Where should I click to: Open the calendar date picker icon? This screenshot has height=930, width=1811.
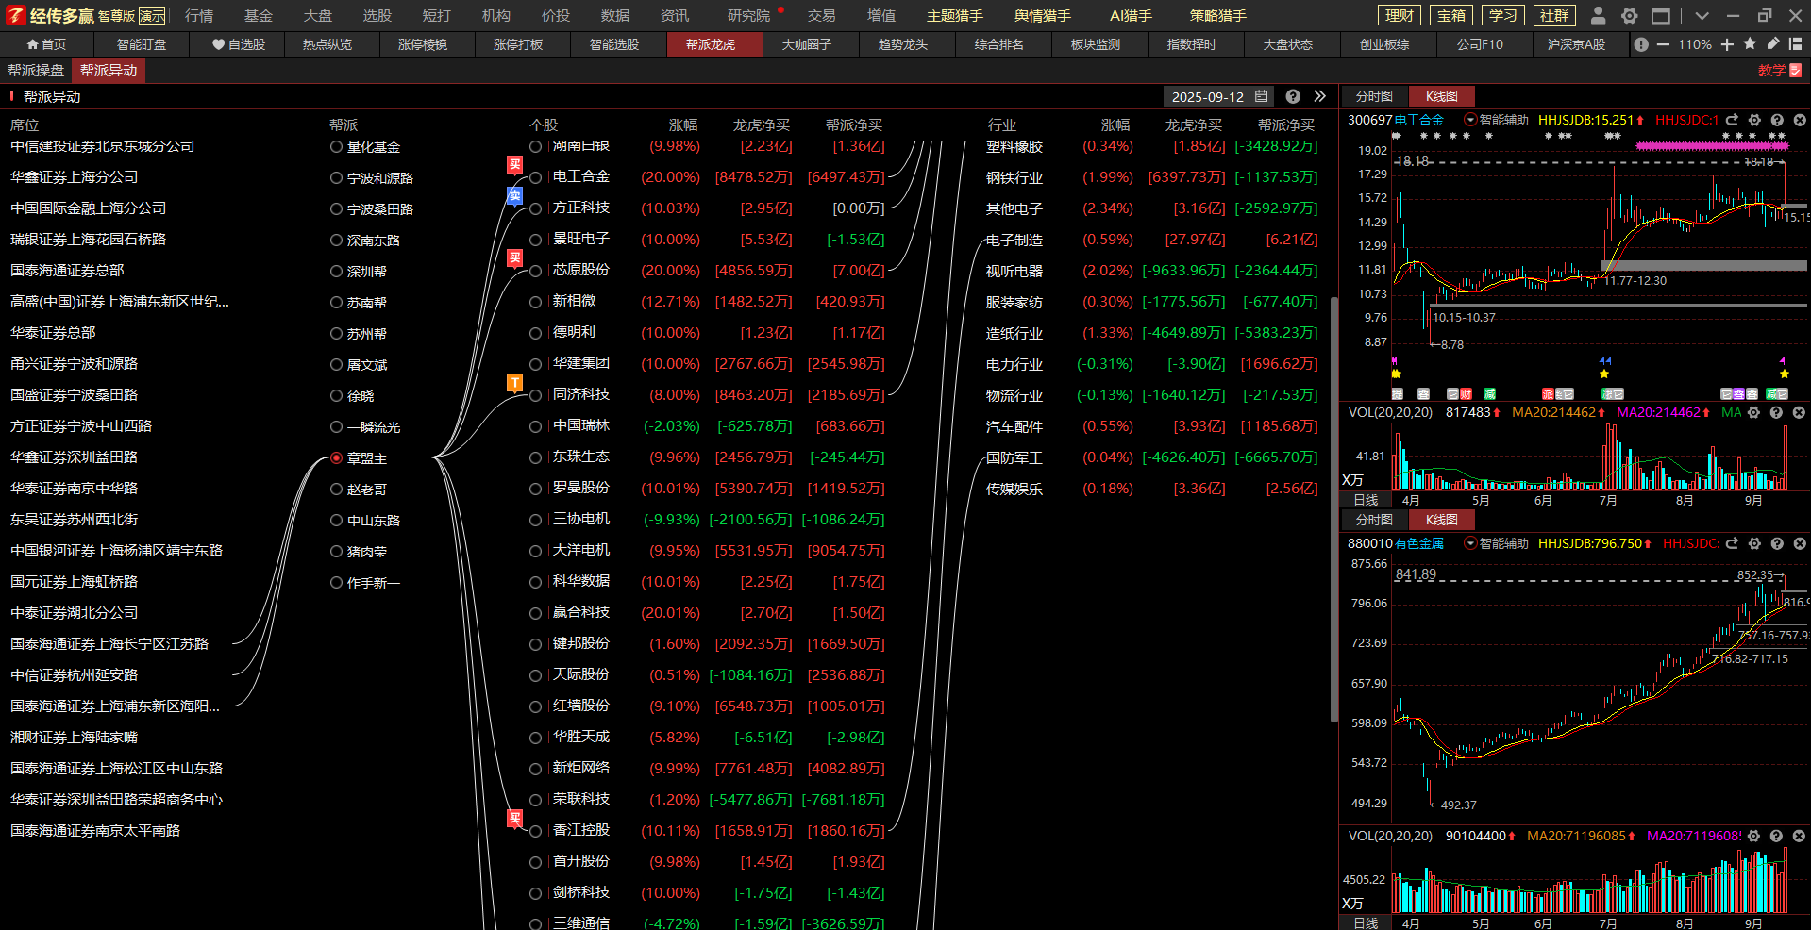pos(1262,96)
